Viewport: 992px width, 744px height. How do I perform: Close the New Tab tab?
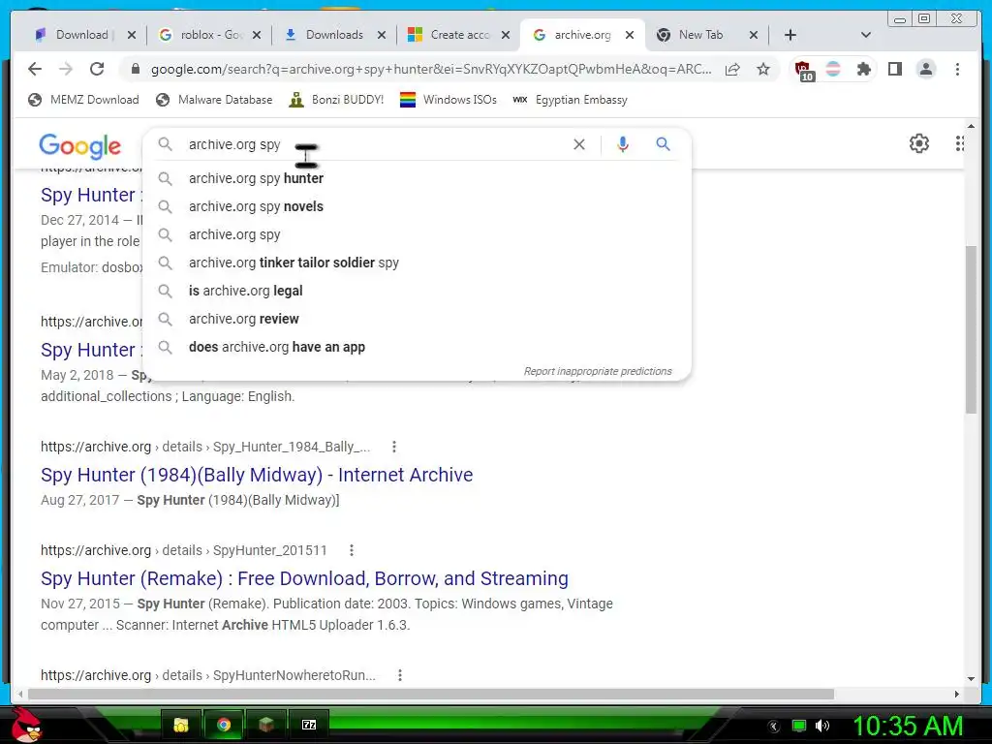(754, 35)
